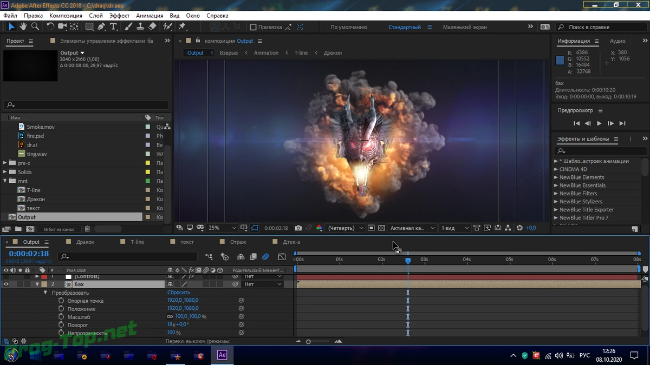Select the Clone Stamp tool
The height and width of the screenshot is (365, 650).
(140, 26)
